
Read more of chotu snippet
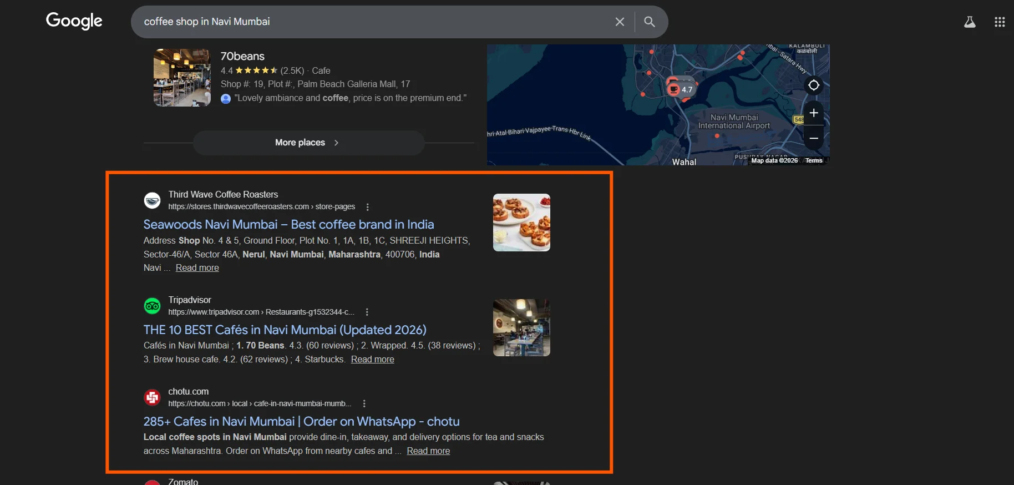click(x=428, y=451)
